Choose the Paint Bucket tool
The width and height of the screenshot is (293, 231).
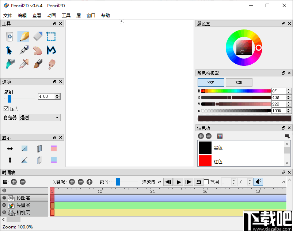coord(9,64)
